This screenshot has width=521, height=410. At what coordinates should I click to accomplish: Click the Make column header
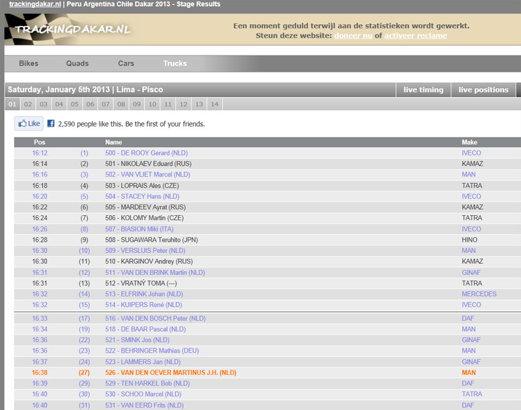pyautogui.click(x=470, y=142)
